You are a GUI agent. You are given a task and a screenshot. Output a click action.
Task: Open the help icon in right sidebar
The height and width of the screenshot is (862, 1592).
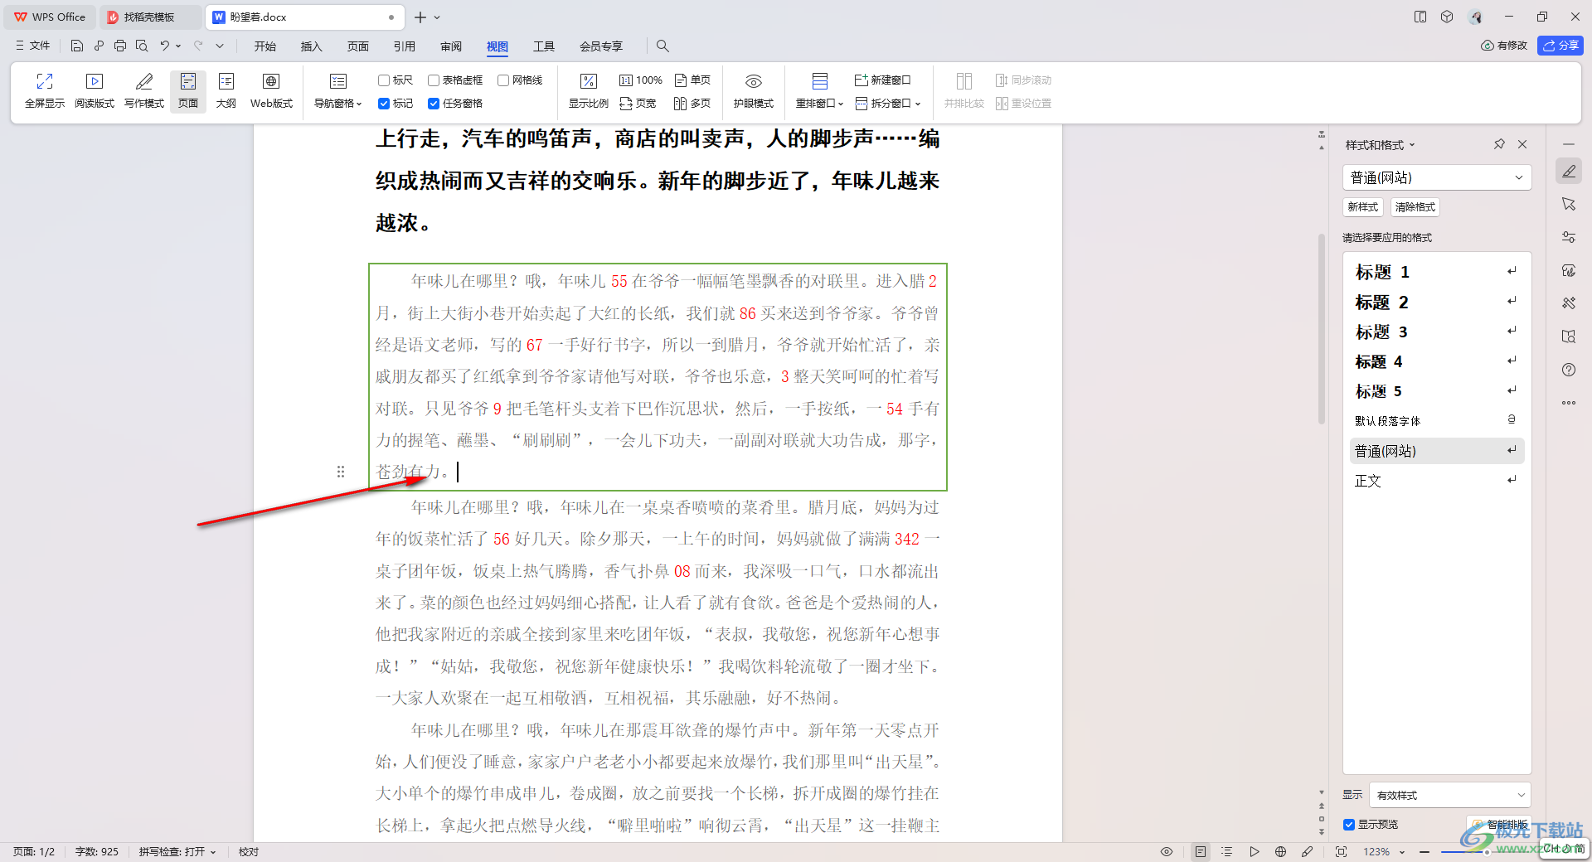click(1569, 370)
